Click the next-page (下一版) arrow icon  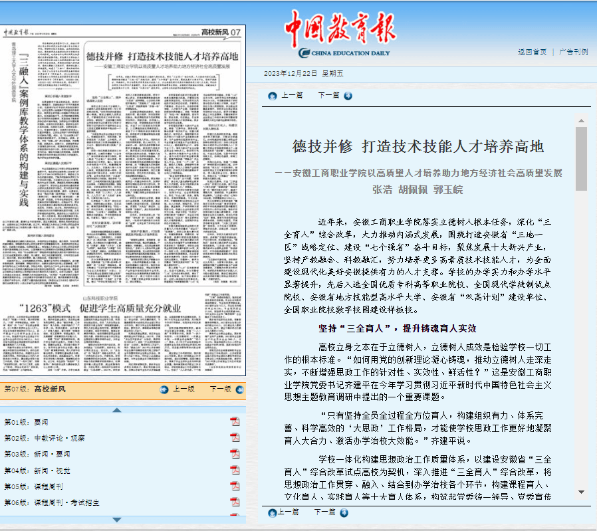[240, 390]
